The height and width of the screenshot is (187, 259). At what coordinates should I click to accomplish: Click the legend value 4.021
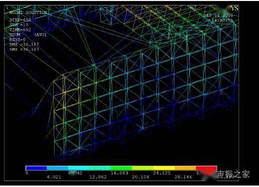click(54, 177)
